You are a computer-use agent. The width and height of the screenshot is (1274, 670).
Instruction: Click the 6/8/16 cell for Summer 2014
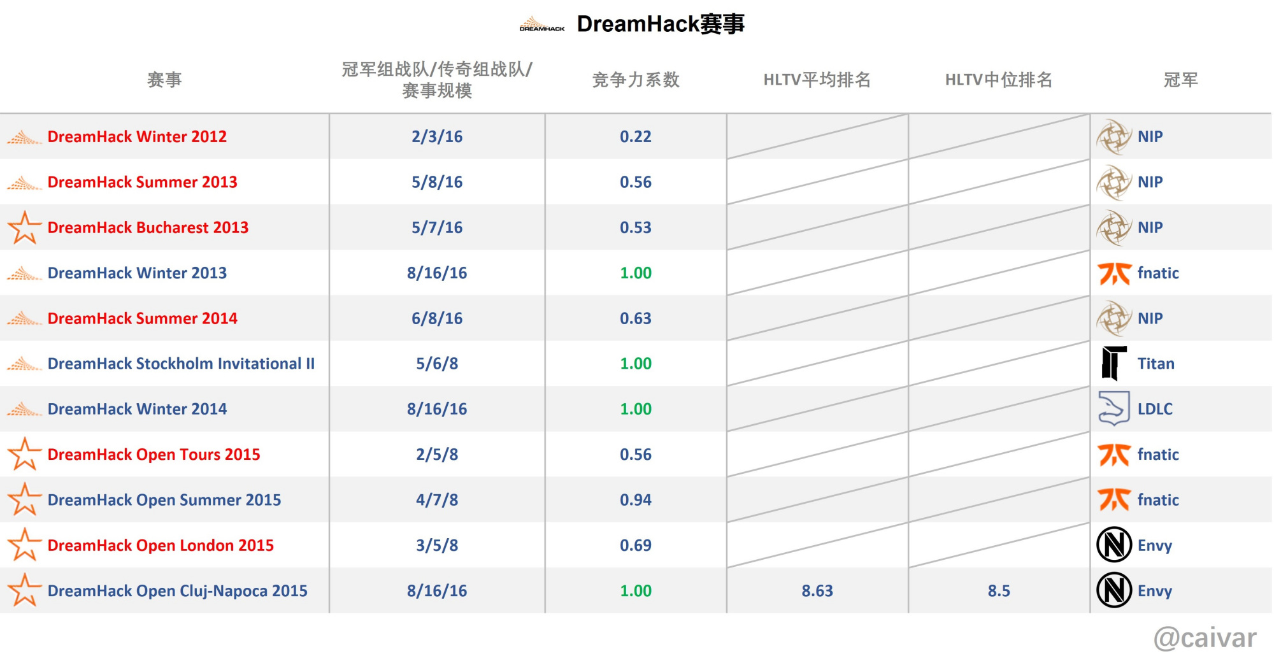coord(437,318)
